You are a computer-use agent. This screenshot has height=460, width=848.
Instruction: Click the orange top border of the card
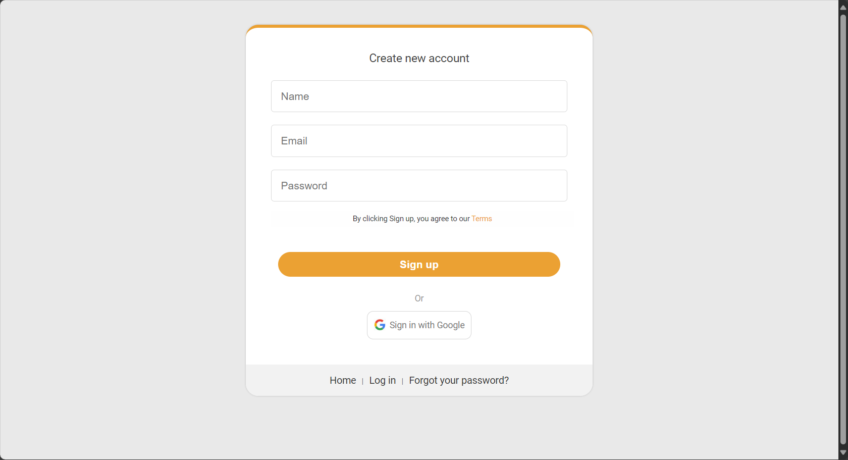419,26
